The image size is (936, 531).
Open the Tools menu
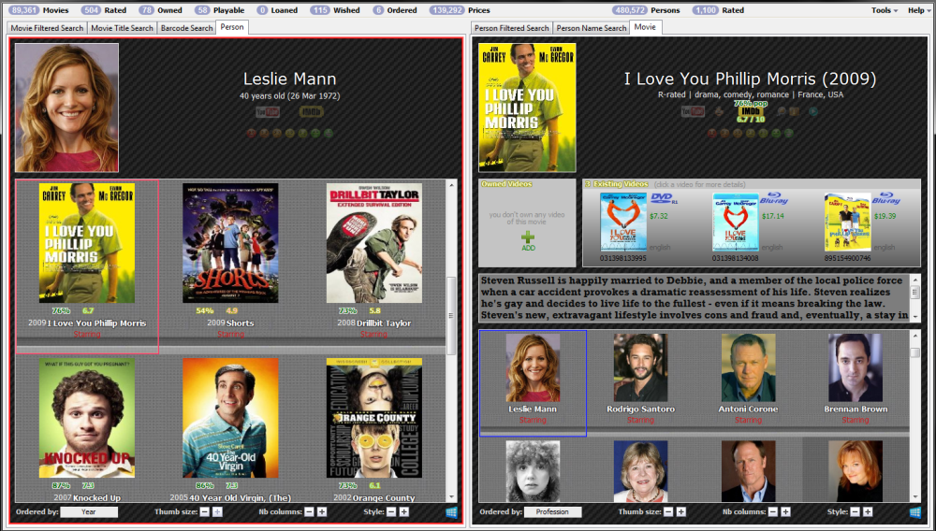pos(885,10)
